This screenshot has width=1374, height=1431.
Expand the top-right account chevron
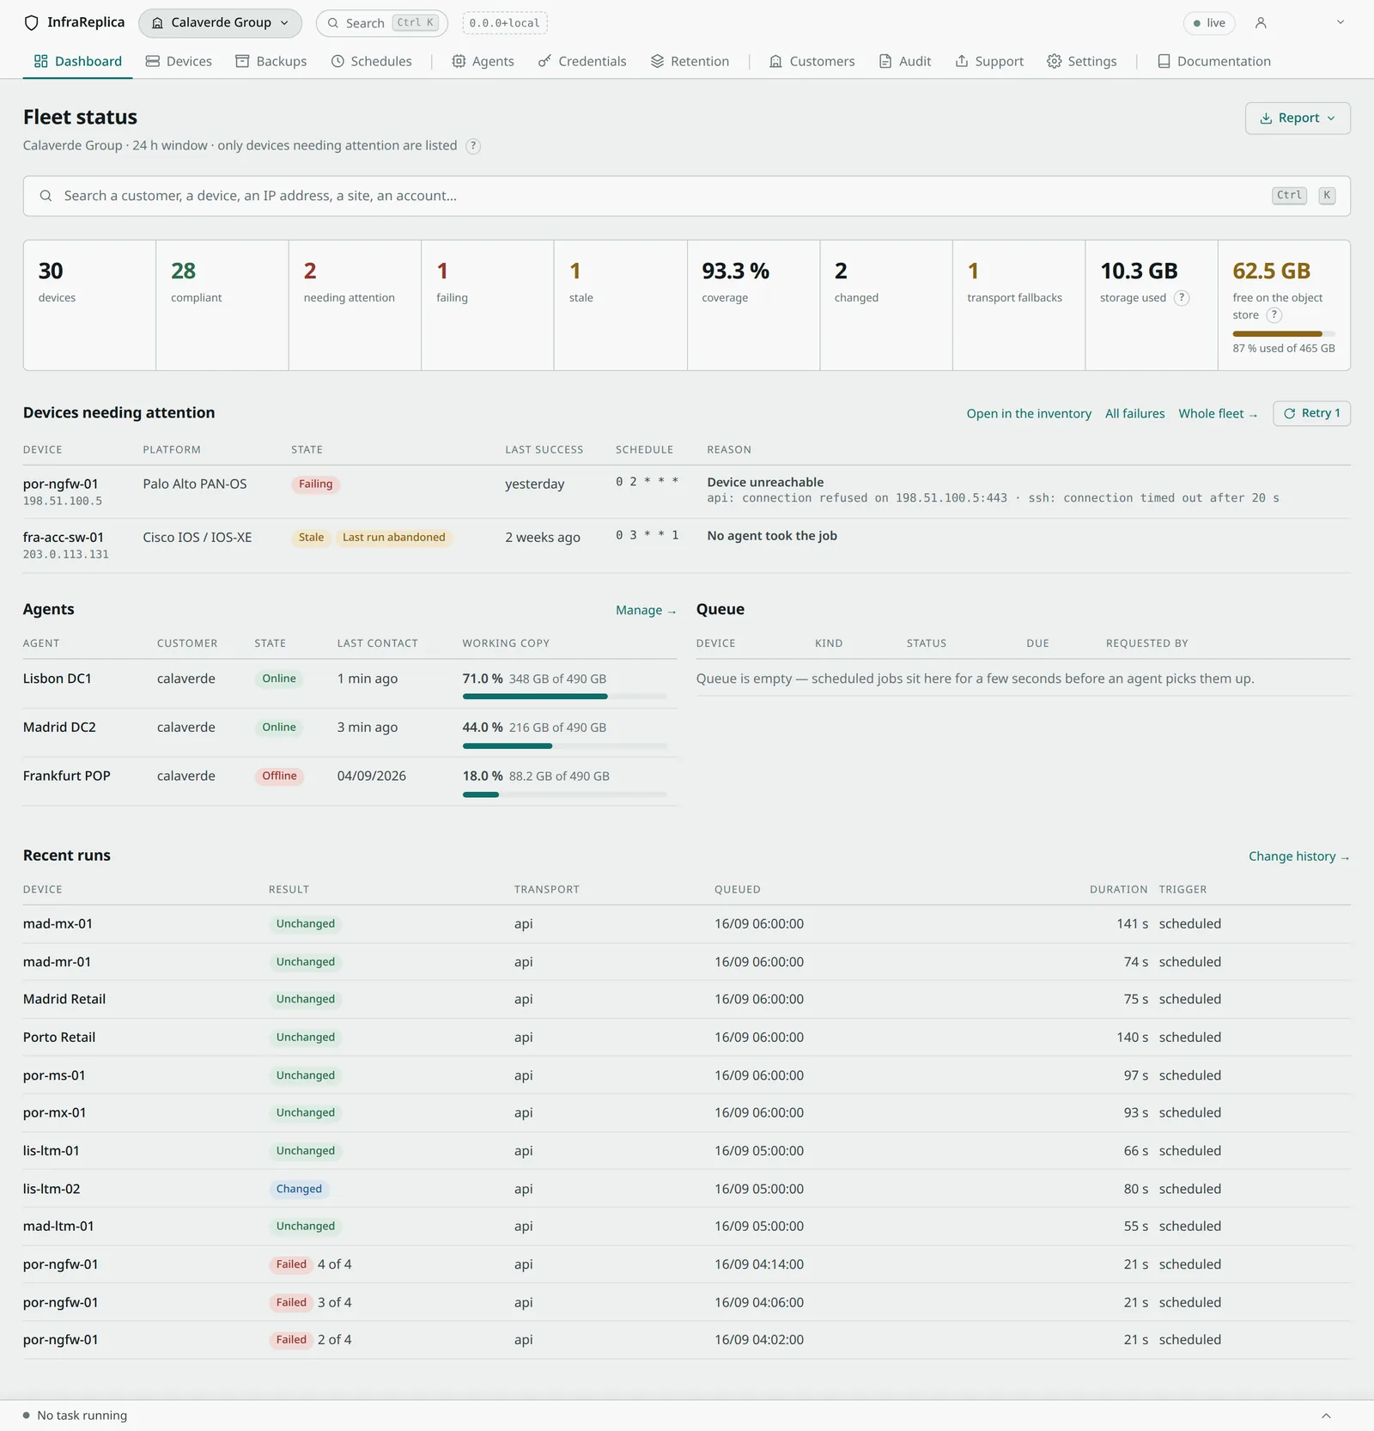coord(1340,22)
